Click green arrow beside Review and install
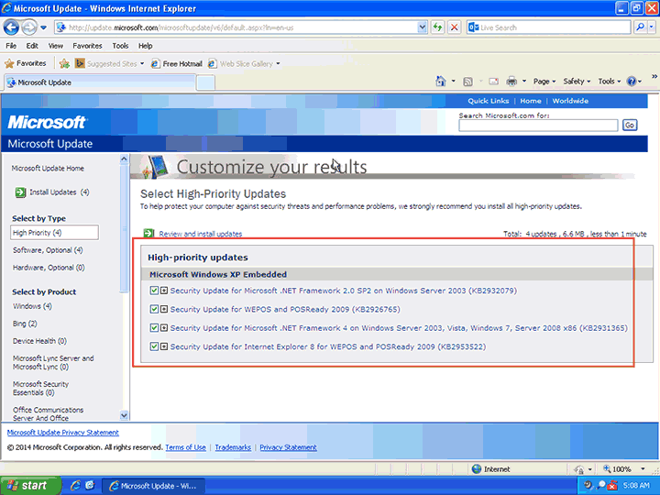Viewport: 660px width, 495px height. point(148,233)
